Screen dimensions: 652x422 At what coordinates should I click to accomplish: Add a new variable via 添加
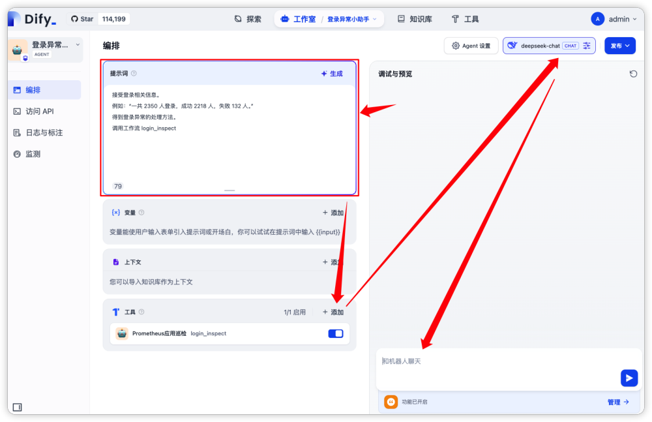coord(333,213)
